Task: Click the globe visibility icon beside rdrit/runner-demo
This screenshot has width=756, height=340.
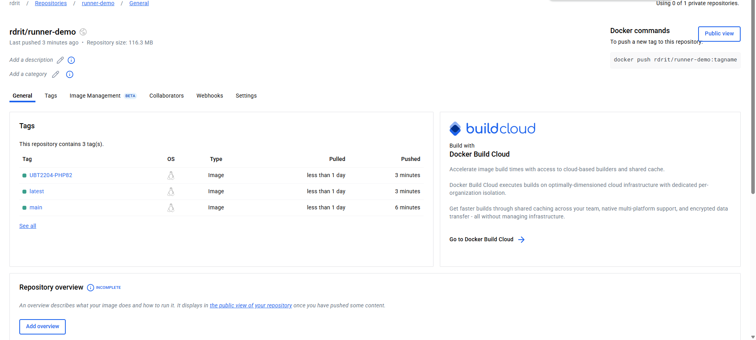Action: pyautogui.click(x=83, y=32)
